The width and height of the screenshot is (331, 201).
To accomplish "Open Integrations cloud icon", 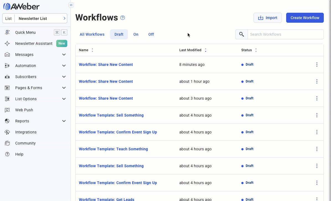I will tap(7, 132).
